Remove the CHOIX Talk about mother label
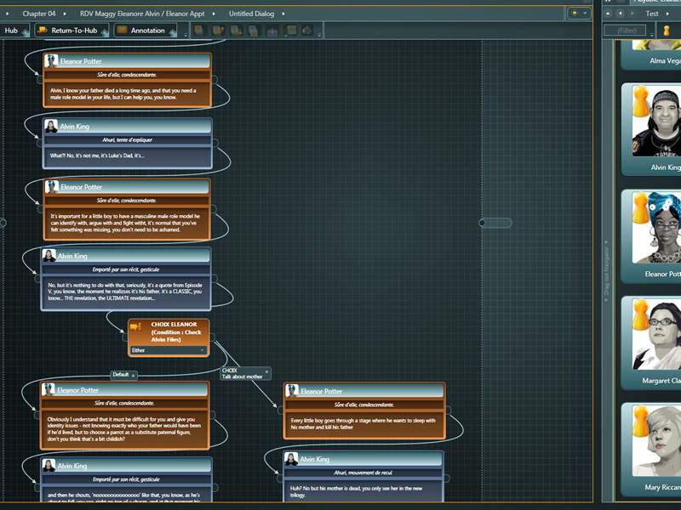This screenshot has height=510, width=681. pos(266,371)
